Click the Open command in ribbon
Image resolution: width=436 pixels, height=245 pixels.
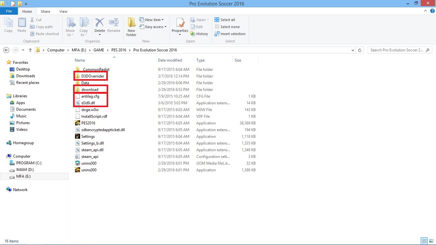(x=199, y=20)
